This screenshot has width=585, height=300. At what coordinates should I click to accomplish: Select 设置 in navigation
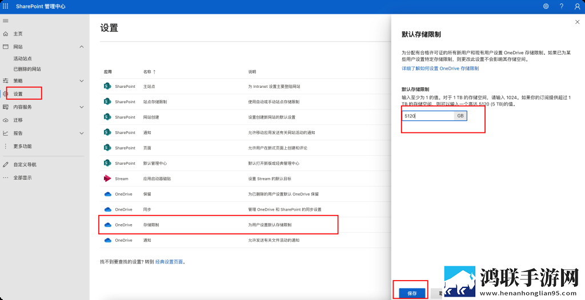coord(18,94)
